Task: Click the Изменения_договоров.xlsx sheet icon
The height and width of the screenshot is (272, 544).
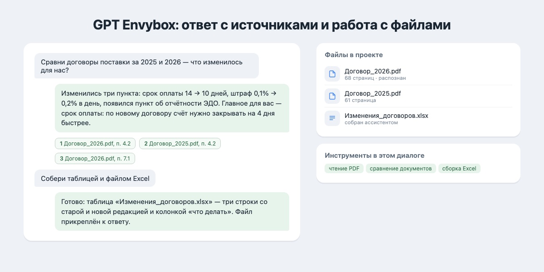Action: [x=332, y=118]
